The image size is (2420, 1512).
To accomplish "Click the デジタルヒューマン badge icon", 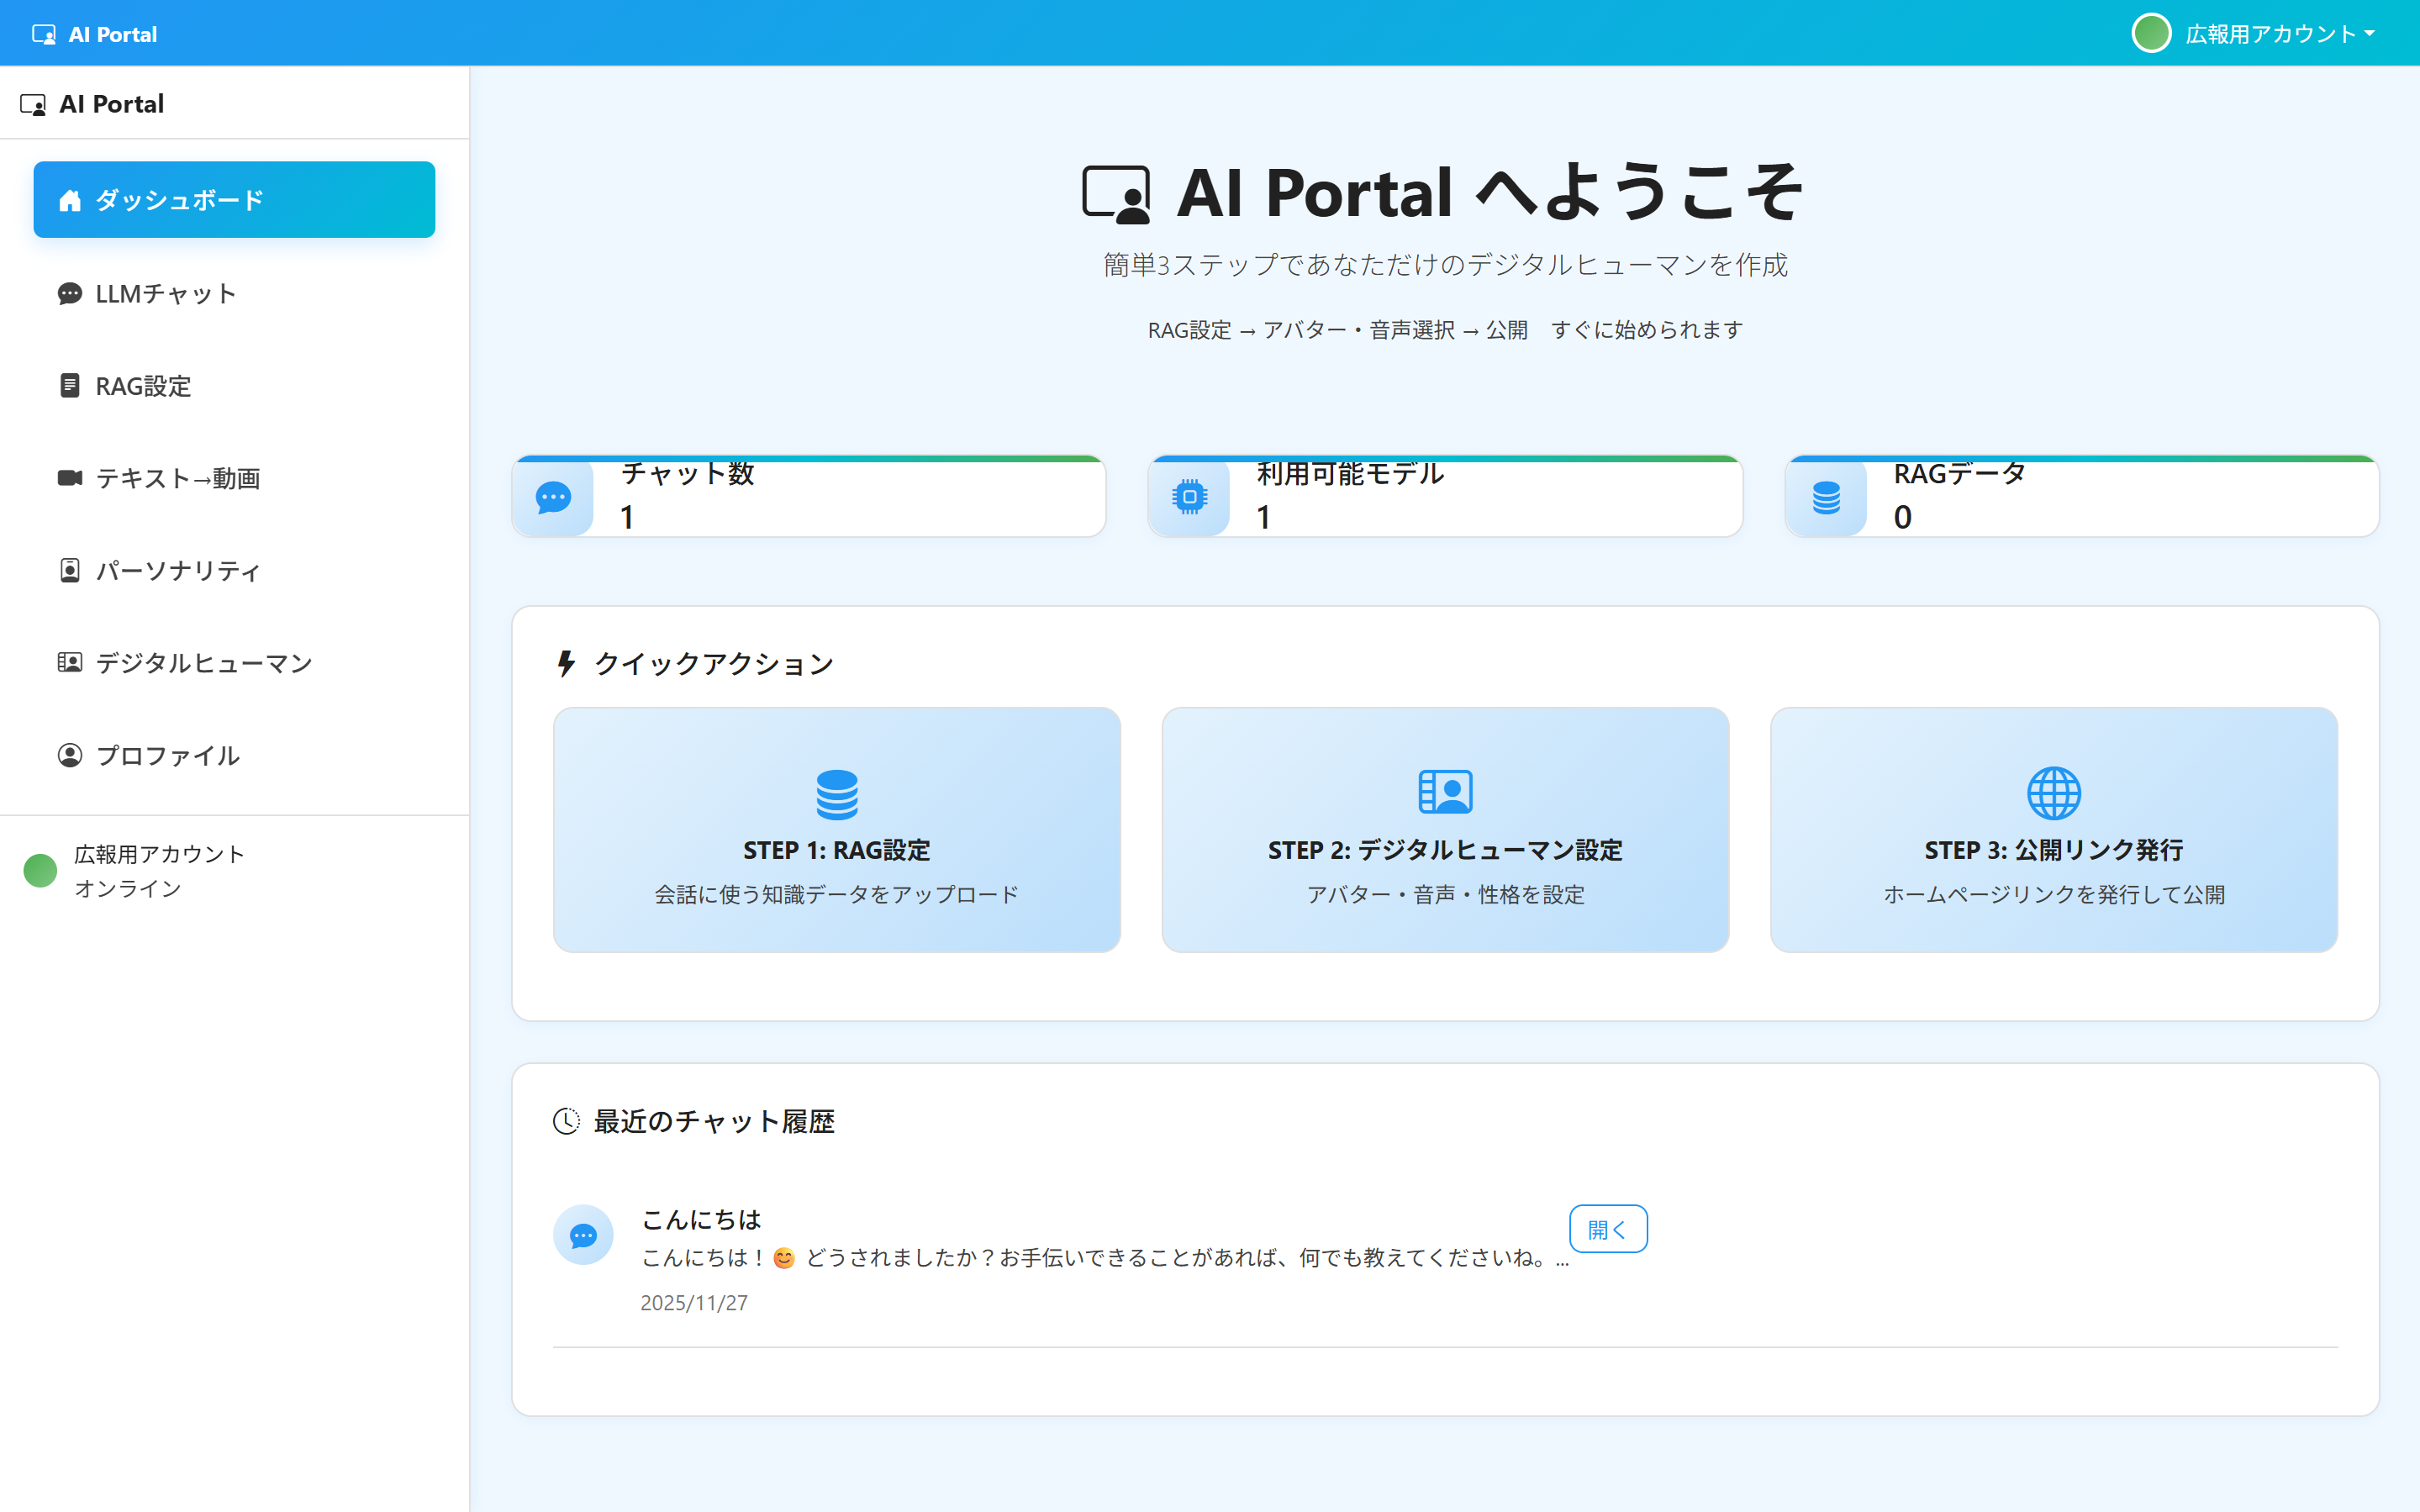I will point(69,662).
